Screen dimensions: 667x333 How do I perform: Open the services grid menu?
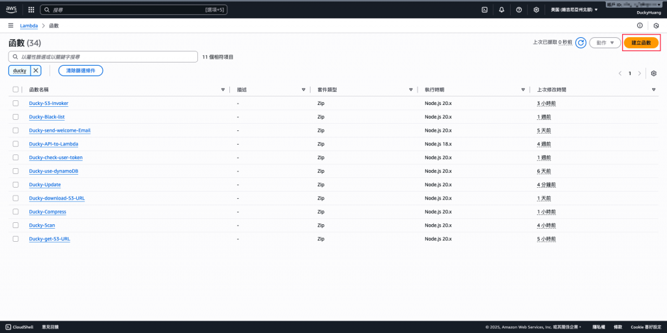[x=31, y=9]
